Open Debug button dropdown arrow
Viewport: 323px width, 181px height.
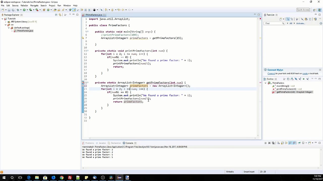(21, 10)
